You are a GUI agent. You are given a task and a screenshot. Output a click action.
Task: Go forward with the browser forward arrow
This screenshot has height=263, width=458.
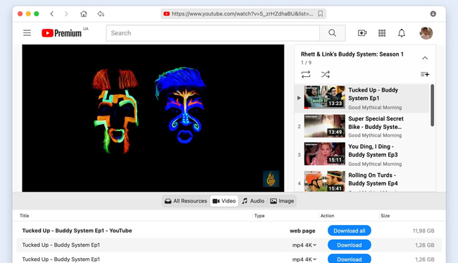[x=66, y=13]
